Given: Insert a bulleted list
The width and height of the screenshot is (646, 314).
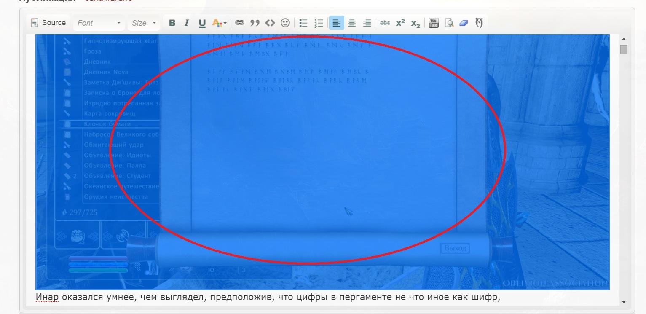Looking at the screenshot, I should [303, 23].
